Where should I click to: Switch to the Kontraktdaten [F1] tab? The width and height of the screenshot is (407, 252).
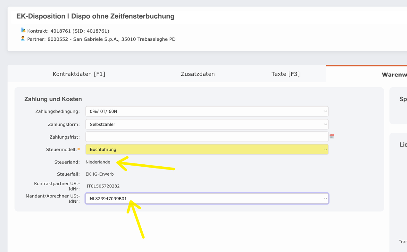click(x=79, y=74)
